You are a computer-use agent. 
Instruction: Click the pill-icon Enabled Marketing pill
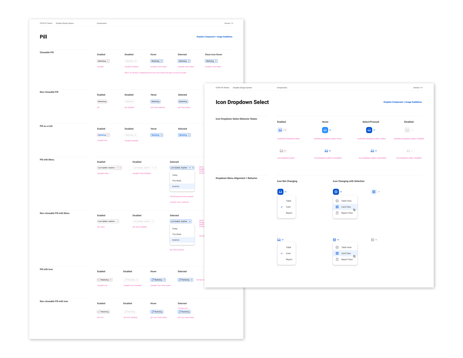coord(103,312)
